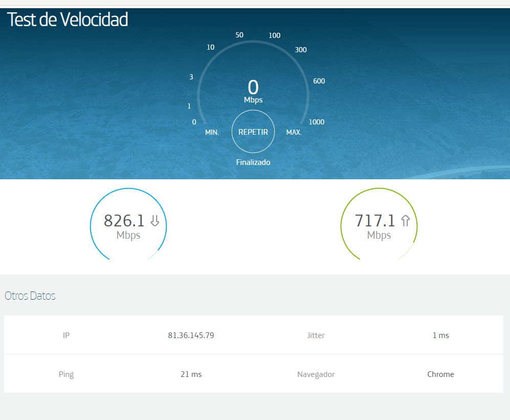510x420 pixels.
Task: Click the upload arrow icon beside 717.1
Action: (x=406, y=221)
